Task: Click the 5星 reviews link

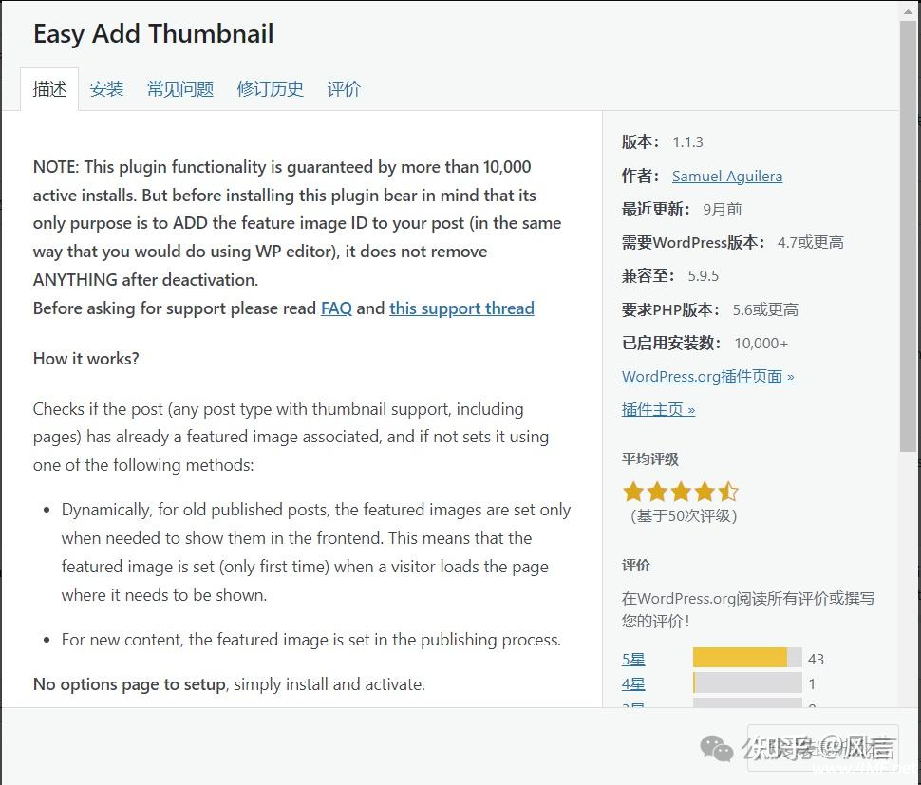Action: pyautogui.click(x=633, y=659)
